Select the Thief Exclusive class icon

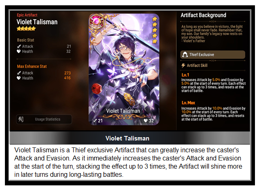[185, 55]
